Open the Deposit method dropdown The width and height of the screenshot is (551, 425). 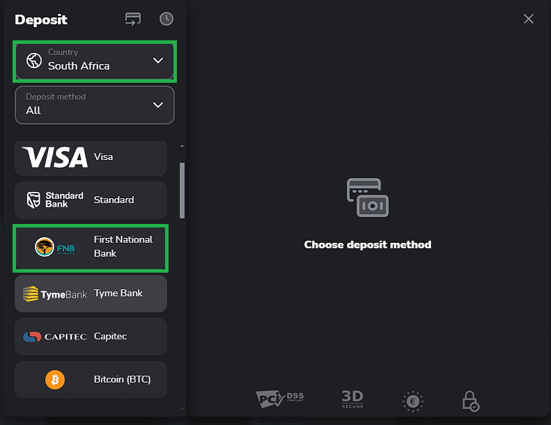[x=95, y=105]
